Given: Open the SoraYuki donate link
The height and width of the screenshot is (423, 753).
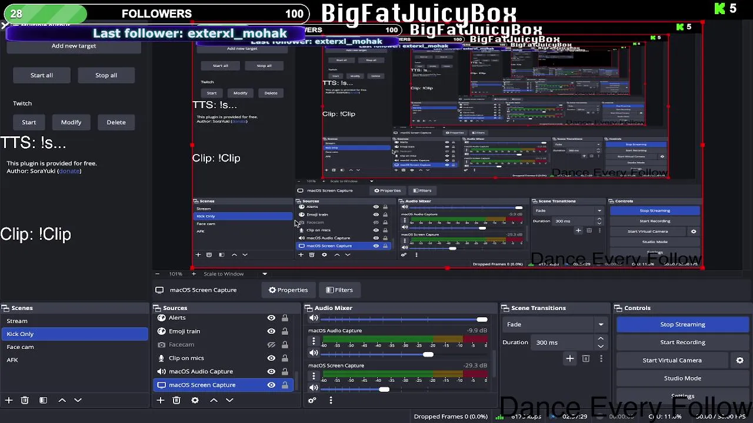Looking at the screenshot, I should [x=69, y=171].
